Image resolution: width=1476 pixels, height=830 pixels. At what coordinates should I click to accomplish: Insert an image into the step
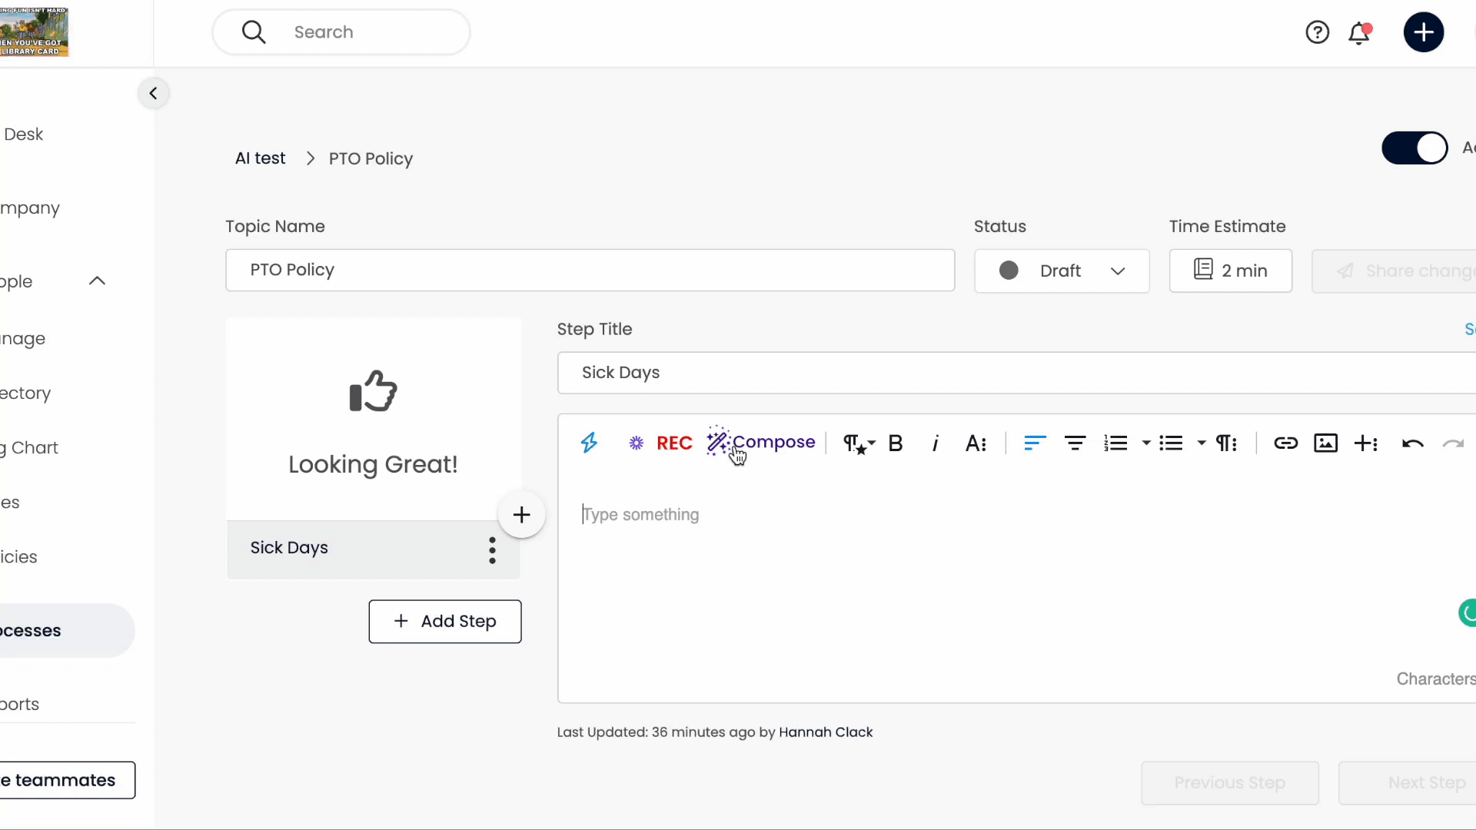pos(1326,443)
